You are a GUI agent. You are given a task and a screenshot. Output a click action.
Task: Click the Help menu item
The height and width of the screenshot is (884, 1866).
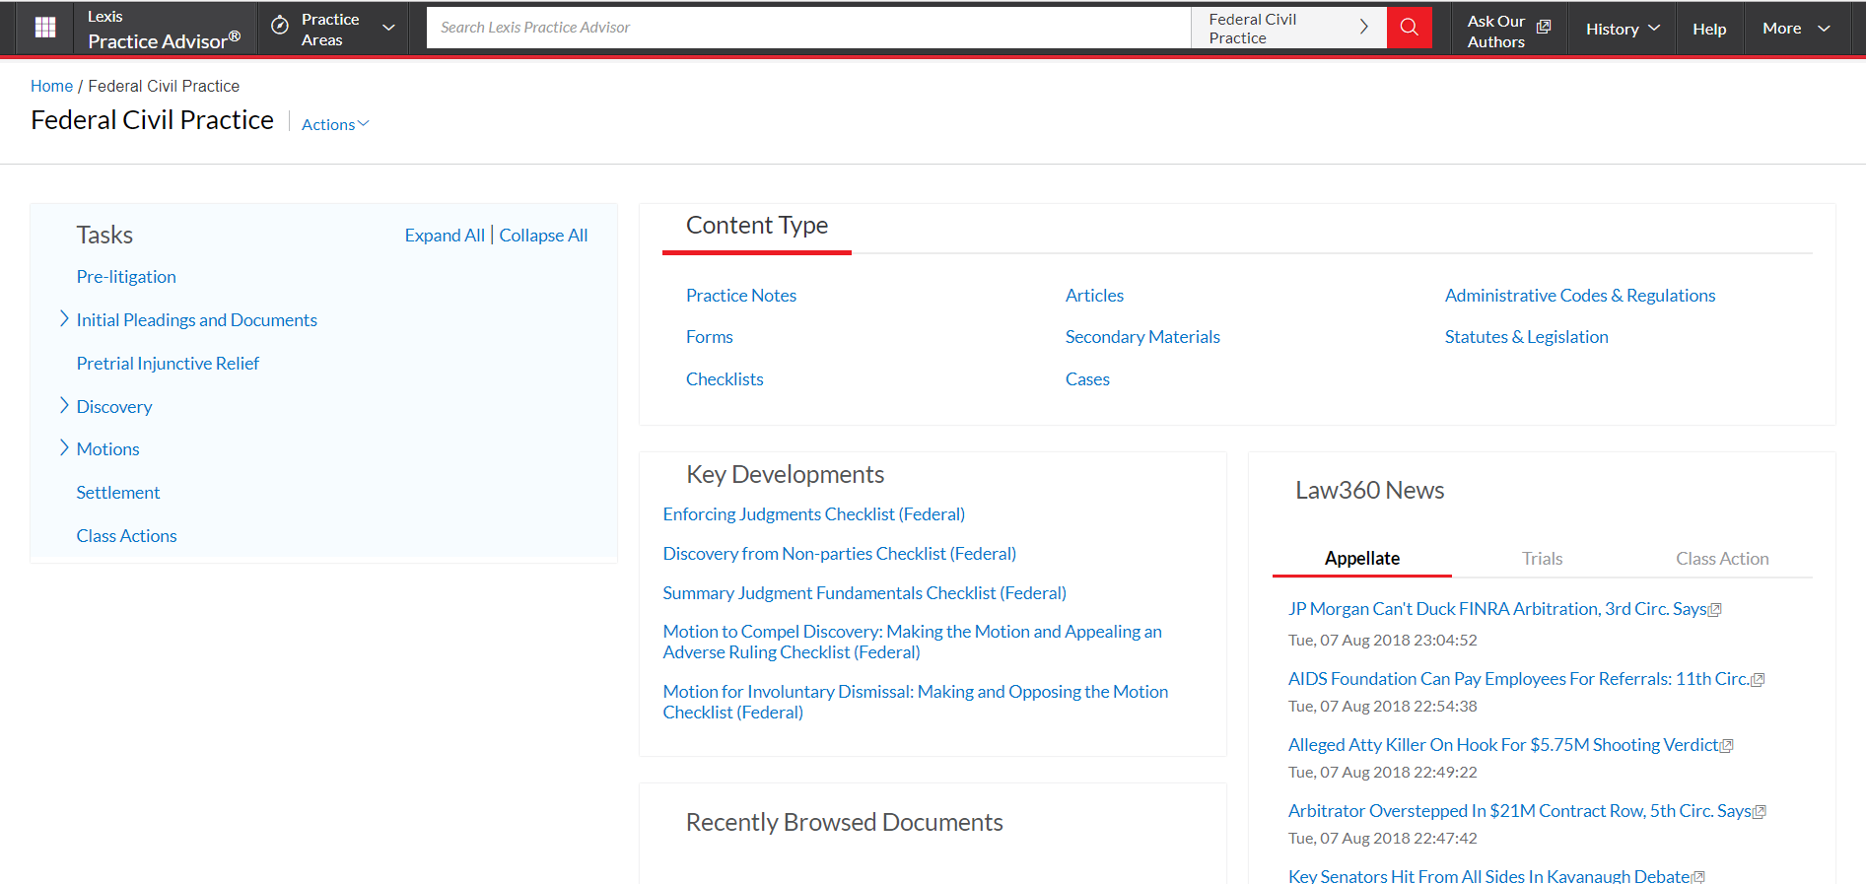pyautogui.click(x=1709, y=29)
